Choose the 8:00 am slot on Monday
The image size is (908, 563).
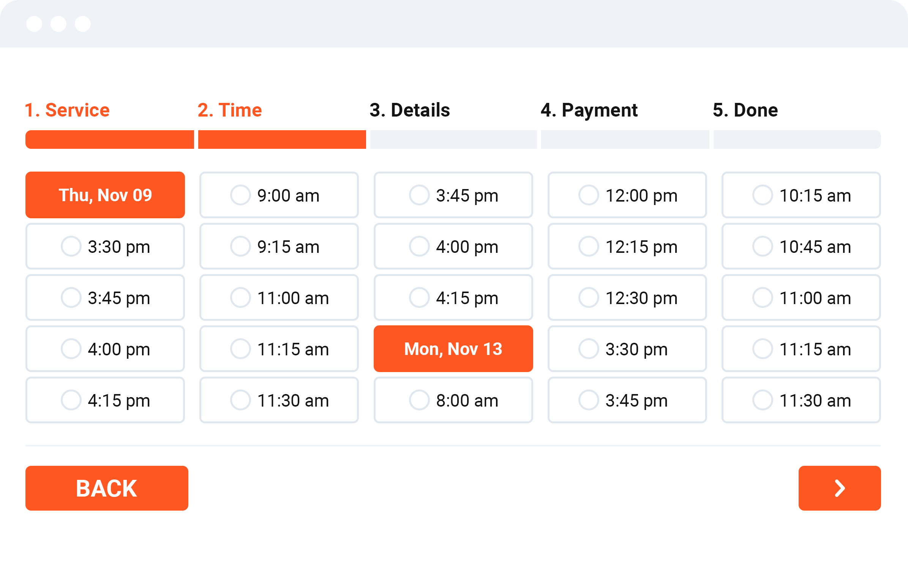[453, 400]
